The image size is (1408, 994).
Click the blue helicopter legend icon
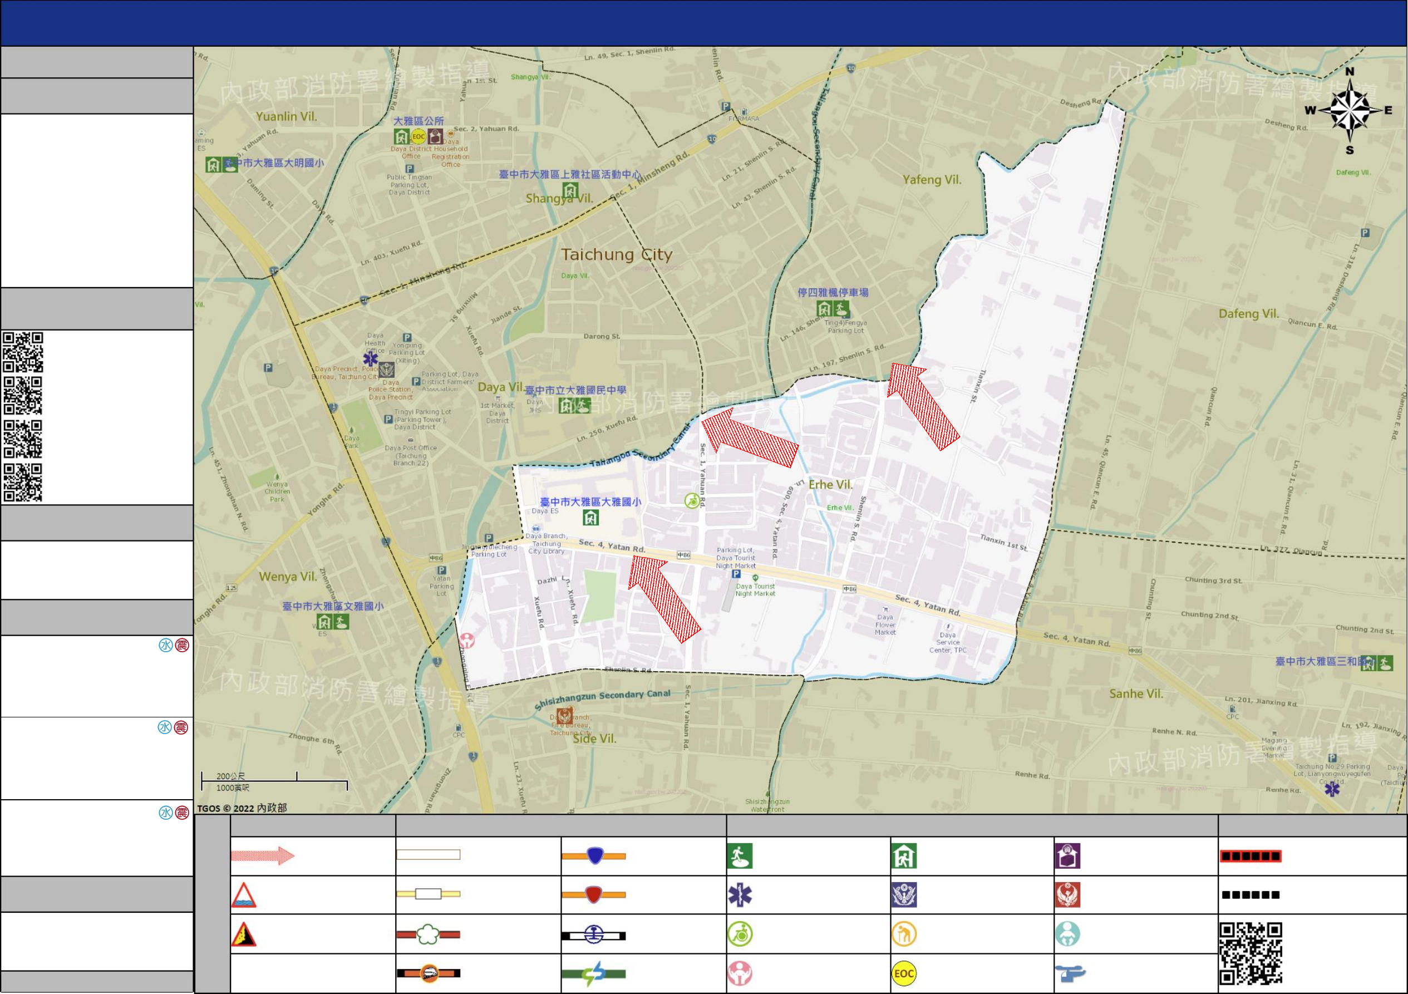1070,974
